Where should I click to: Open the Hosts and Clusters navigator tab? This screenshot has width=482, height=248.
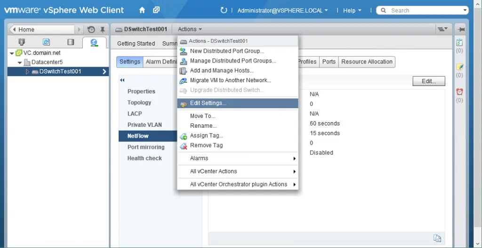tap(22, 42)
